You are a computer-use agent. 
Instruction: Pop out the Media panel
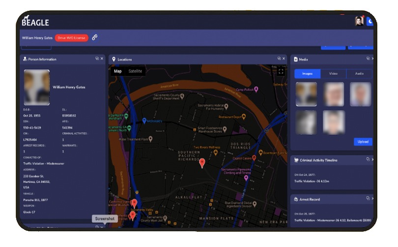[368, 59]
